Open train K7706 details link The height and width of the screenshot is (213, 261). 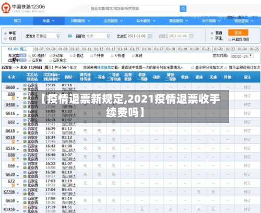(x=9, y=192)
